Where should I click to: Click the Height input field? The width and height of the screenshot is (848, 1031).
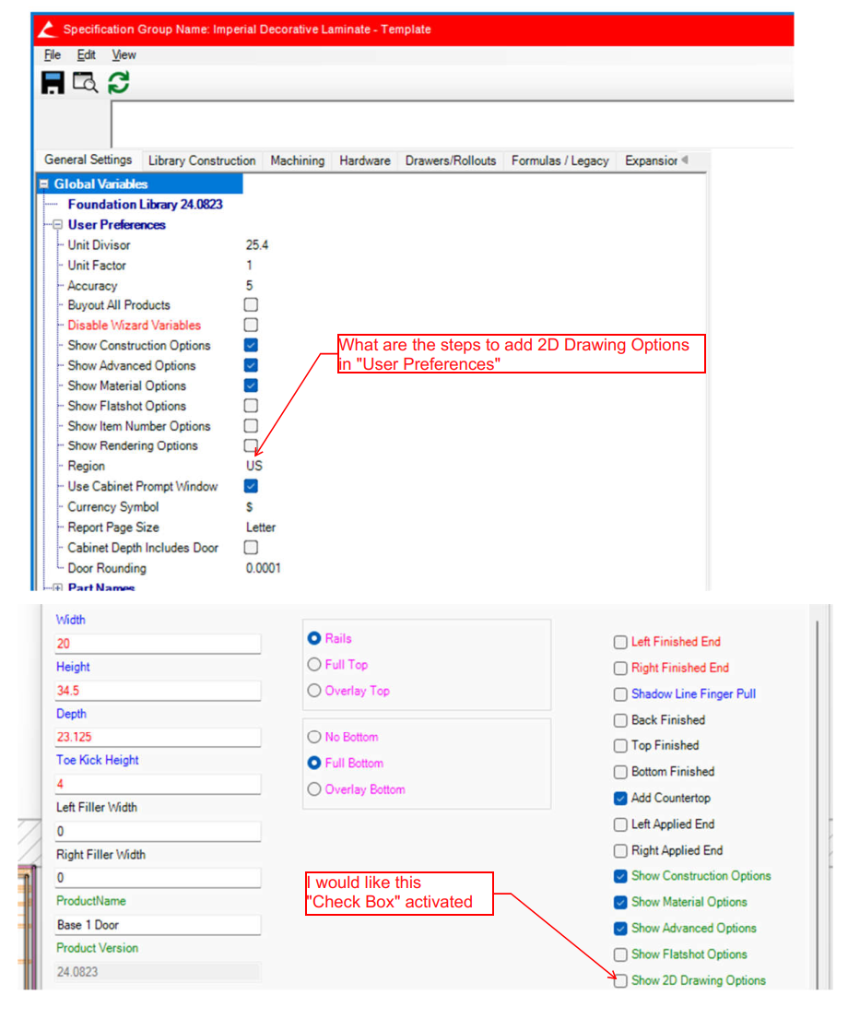tap(158, 691)
